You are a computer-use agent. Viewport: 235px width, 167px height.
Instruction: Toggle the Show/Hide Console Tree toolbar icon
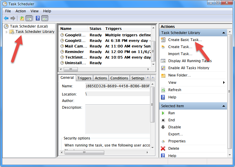tap(29, 18)
